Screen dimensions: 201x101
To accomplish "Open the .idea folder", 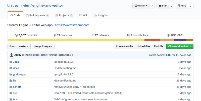I will click(16, 62).
